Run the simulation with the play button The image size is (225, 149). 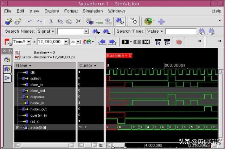(x=124, y=42)
